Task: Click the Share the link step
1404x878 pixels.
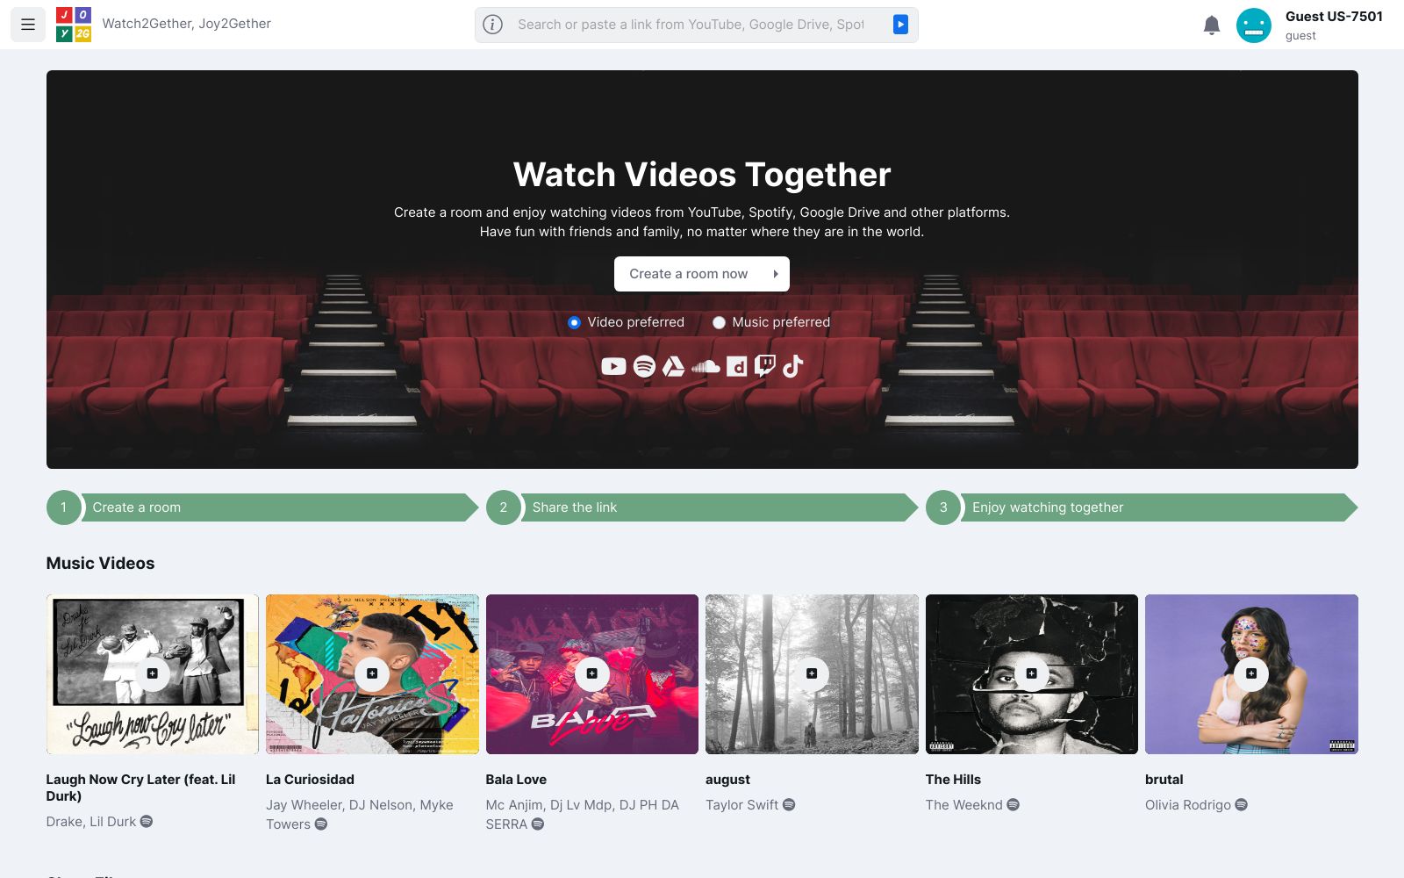Action: coord(701,507)
